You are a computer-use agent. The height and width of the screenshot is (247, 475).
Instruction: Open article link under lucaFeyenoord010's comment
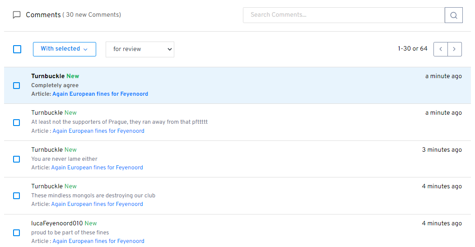[x=98, y=241]
